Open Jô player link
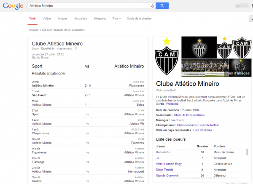 [x=157, y=158]
